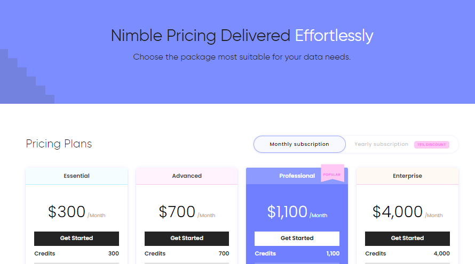Click the Nimble Pricing Delivered Effortlessly headline
475x264 pixels.
coord(242,36)
